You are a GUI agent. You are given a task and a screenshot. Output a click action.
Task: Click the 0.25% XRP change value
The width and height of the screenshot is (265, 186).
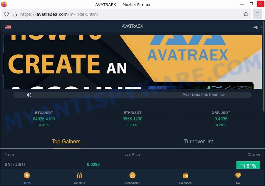221,125
